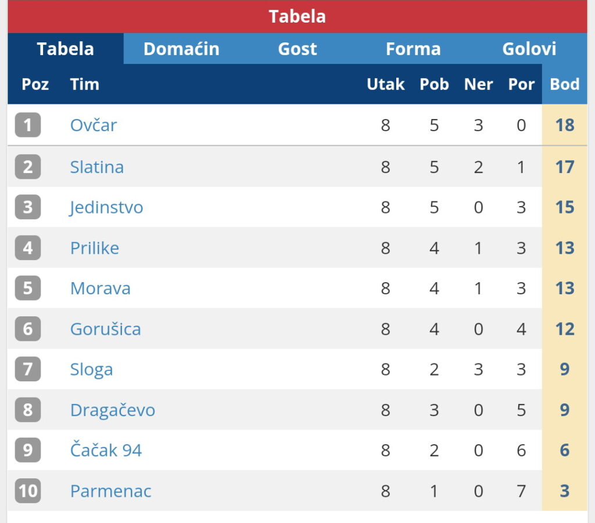Select the Čačak 94 team link
This screenshot has height=523, width=595.
(x=106, y=450)
